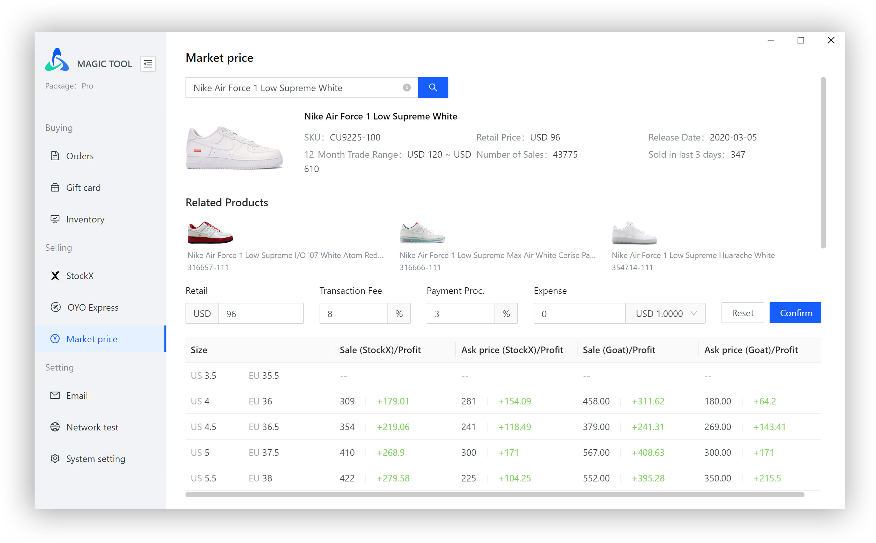Open Network test via its globe icon
Image resolution: width=876 pixels, height=543 pixels.
point(55,427)
